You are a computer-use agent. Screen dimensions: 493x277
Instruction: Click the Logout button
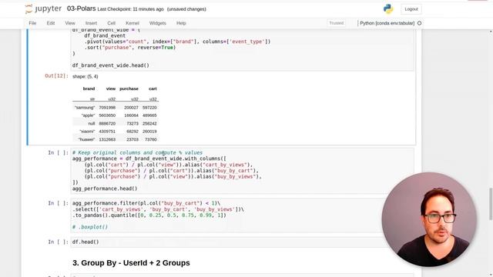click(411, 9)
